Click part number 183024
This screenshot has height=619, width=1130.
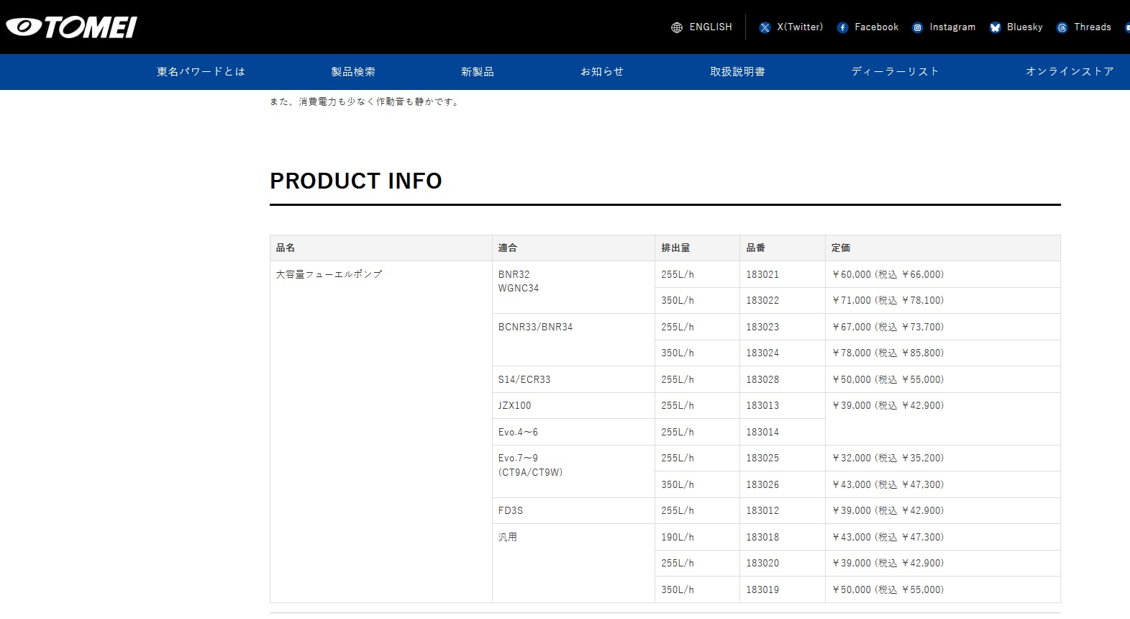pos(762,353)
